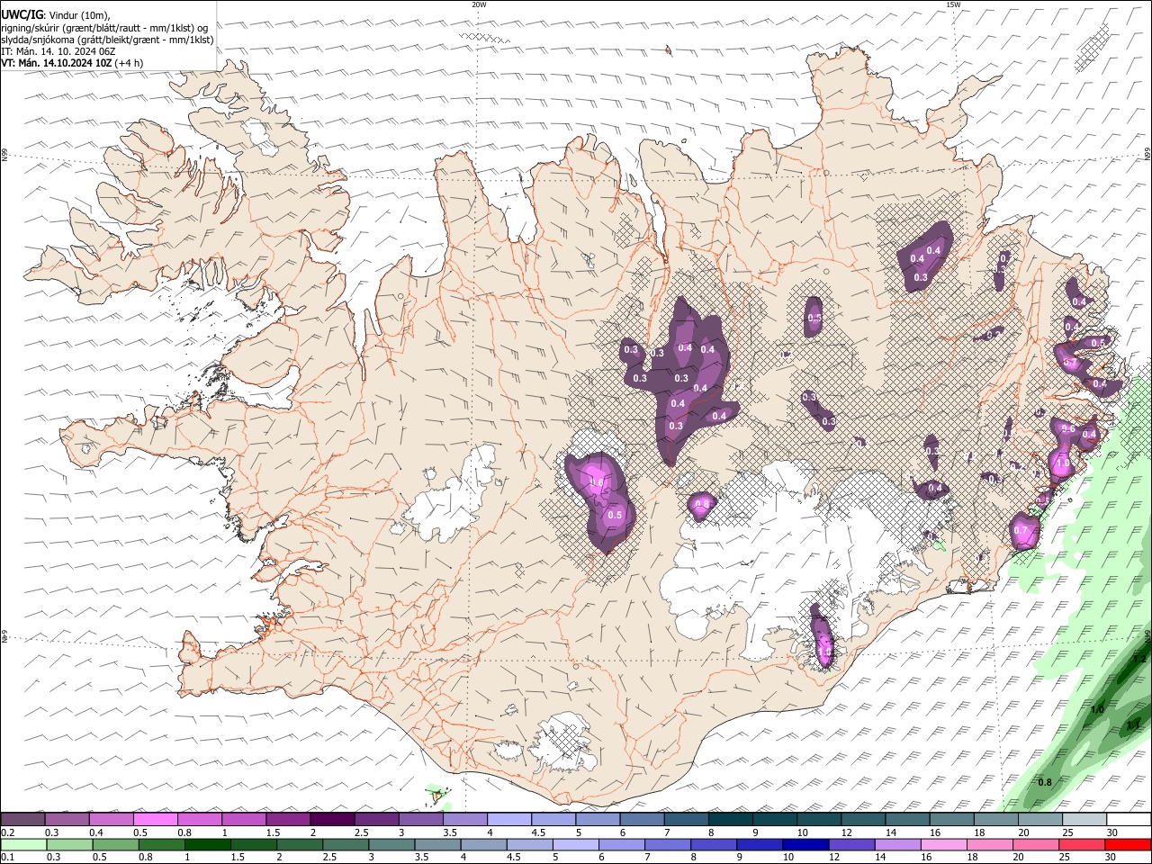Image resolution: width=1152 pixels, height=864 pixels.
Task: Click the 'VT: Mán. 14.10.2024 10Z (+4 h)' line
Action: click(x=72, y=63)
